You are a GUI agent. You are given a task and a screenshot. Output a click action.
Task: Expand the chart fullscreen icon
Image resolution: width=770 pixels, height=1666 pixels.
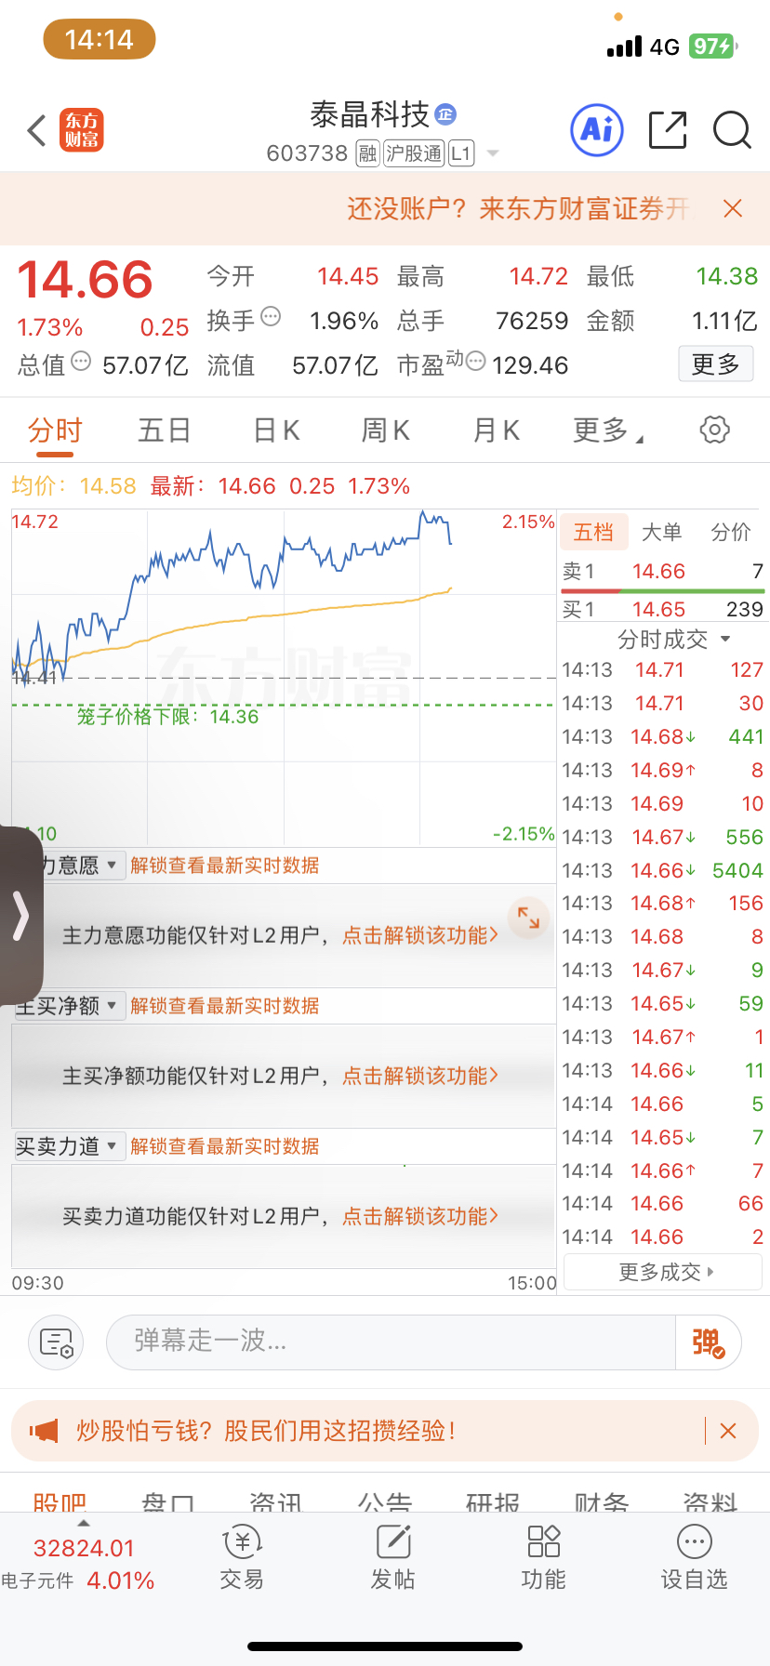[528, 918]
